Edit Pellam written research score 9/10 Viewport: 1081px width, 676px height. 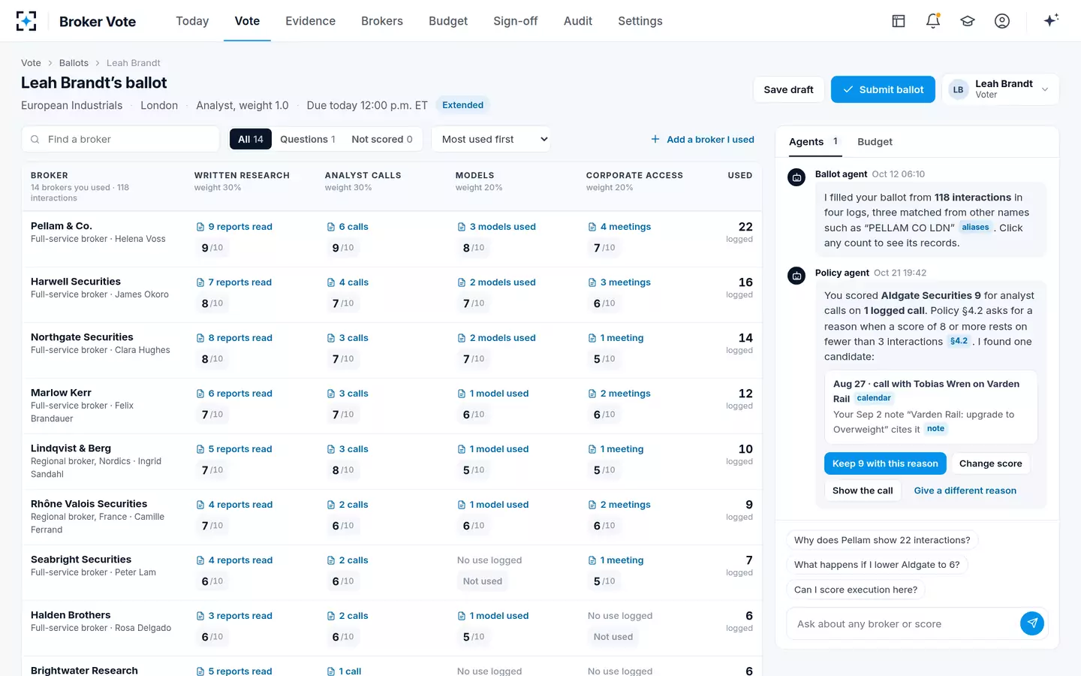212,248
